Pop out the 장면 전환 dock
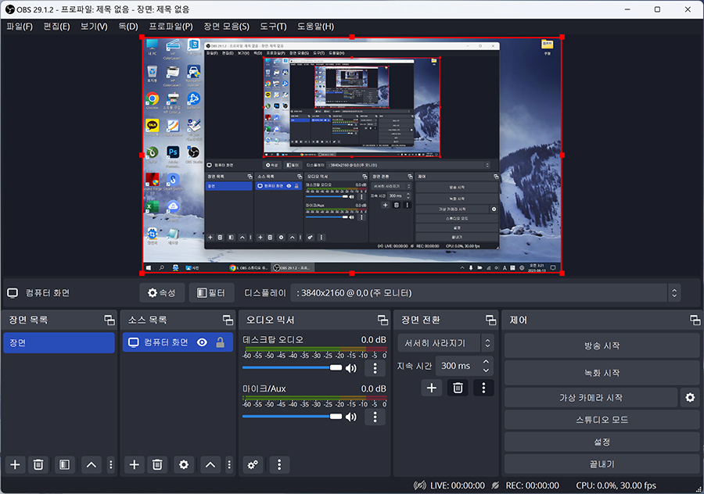Image resolution: width=704 pixels, height=494 pixels. [491, 320]
